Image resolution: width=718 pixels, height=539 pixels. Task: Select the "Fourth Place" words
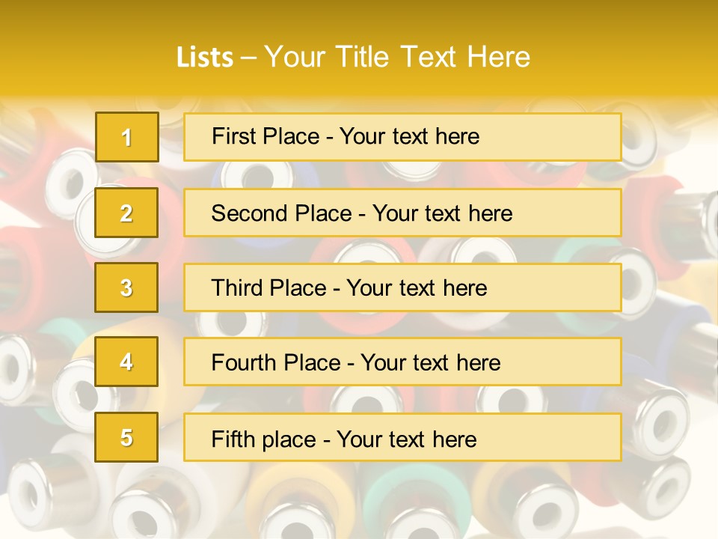(x=275, y=363)
